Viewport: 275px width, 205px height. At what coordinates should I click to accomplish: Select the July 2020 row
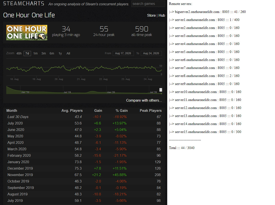(x=84, y=123)
